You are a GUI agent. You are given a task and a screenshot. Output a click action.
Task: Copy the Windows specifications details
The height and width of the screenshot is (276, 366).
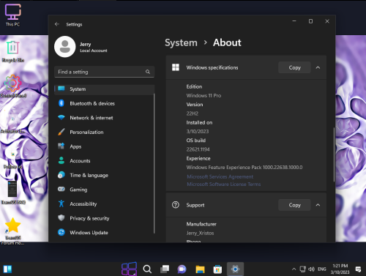point(294,67)
